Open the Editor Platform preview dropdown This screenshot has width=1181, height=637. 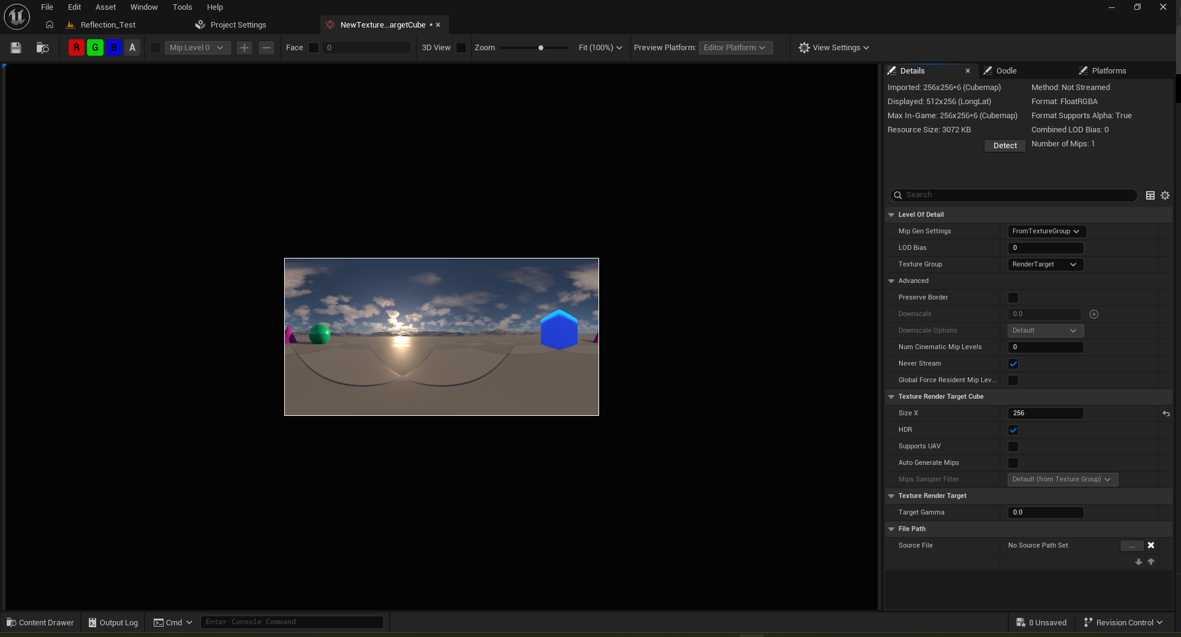(x=735, y=48)
